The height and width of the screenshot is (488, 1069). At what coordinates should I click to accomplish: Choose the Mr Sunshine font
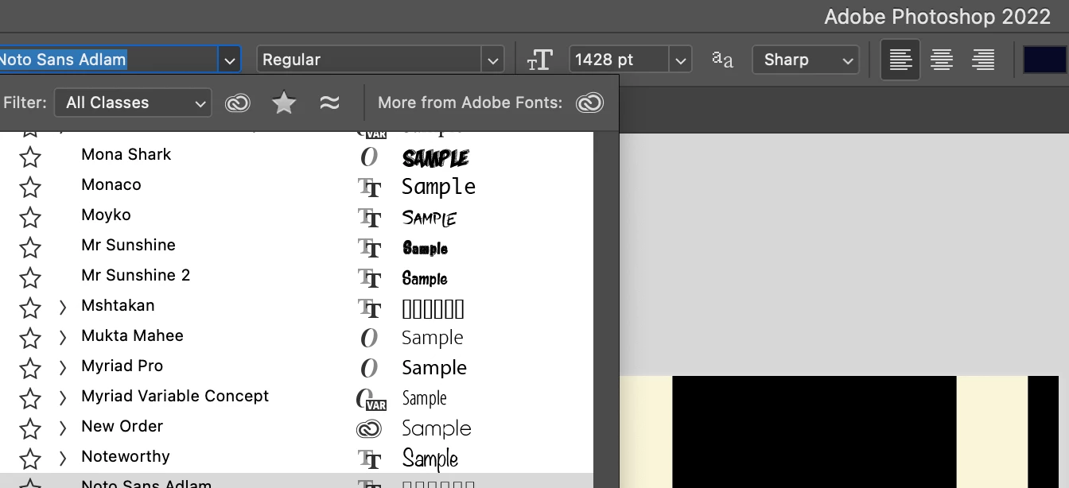pos(128,245)
